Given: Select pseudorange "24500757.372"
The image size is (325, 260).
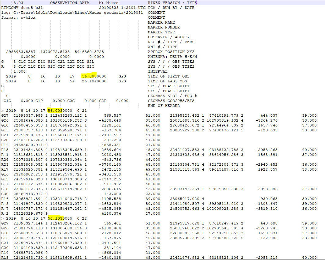Looking at the screenshot, I should coord(28,209).
